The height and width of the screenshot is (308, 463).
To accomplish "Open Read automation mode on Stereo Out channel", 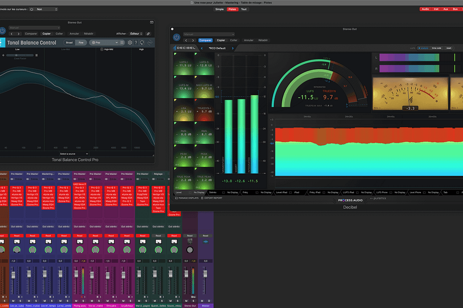I will click(190, 236).
